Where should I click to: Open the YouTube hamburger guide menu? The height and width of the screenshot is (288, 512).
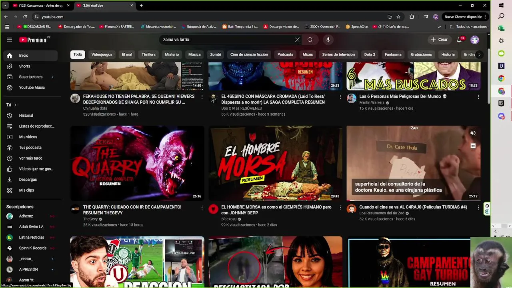[x=10, y=40]
